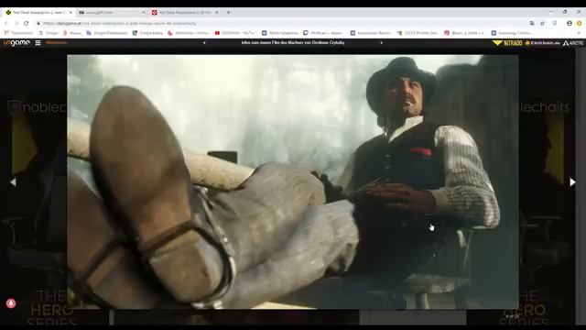Viewport: 586px width, 330px height.
Task: Open the shield extension icon
Action: 555,23
